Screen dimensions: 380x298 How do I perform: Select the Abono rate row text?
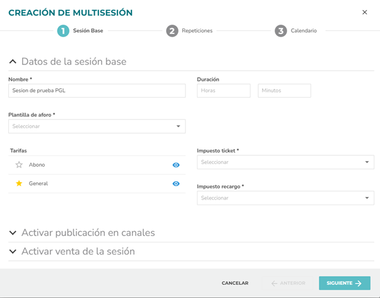pyautogui.click(x=37, y=165)
